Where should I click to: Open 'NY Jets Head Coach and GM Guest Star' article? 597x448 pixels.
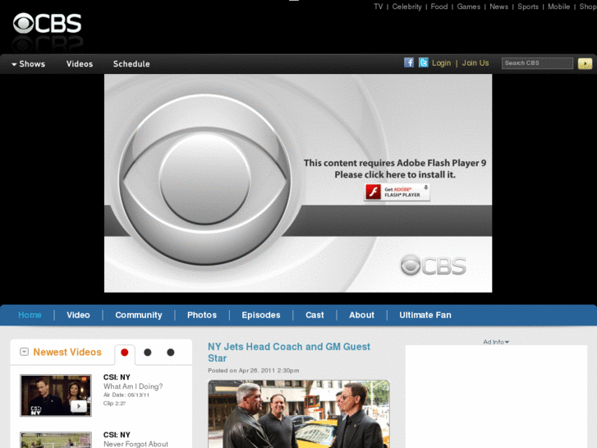coord(289,353)
